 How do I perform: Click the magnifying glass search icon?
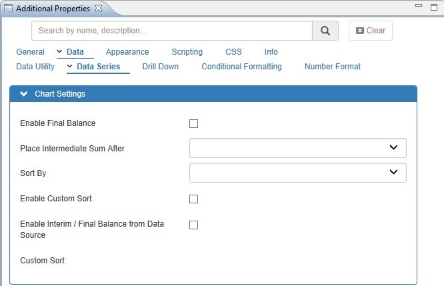pyautogui.click(x=325, y=31)
